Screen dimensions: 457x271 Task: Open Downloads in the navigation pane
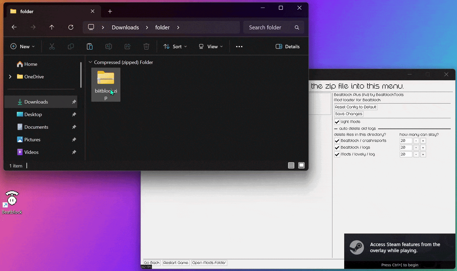click(x=41, y=102)
